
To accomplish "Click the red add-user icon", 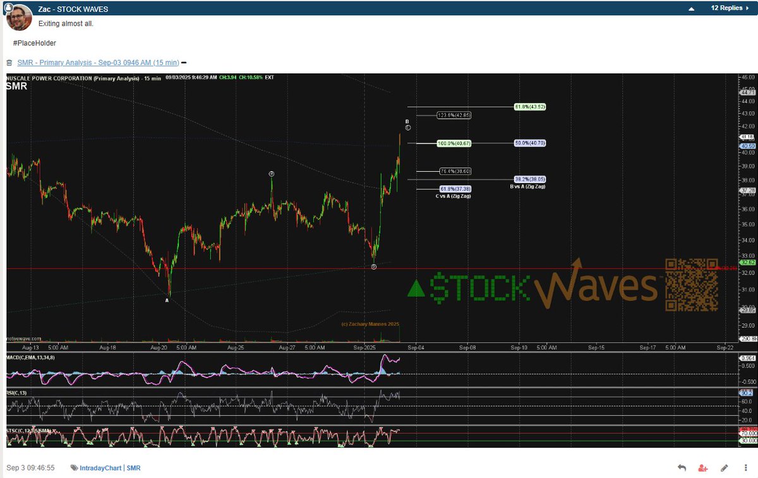I will (703, 468).
